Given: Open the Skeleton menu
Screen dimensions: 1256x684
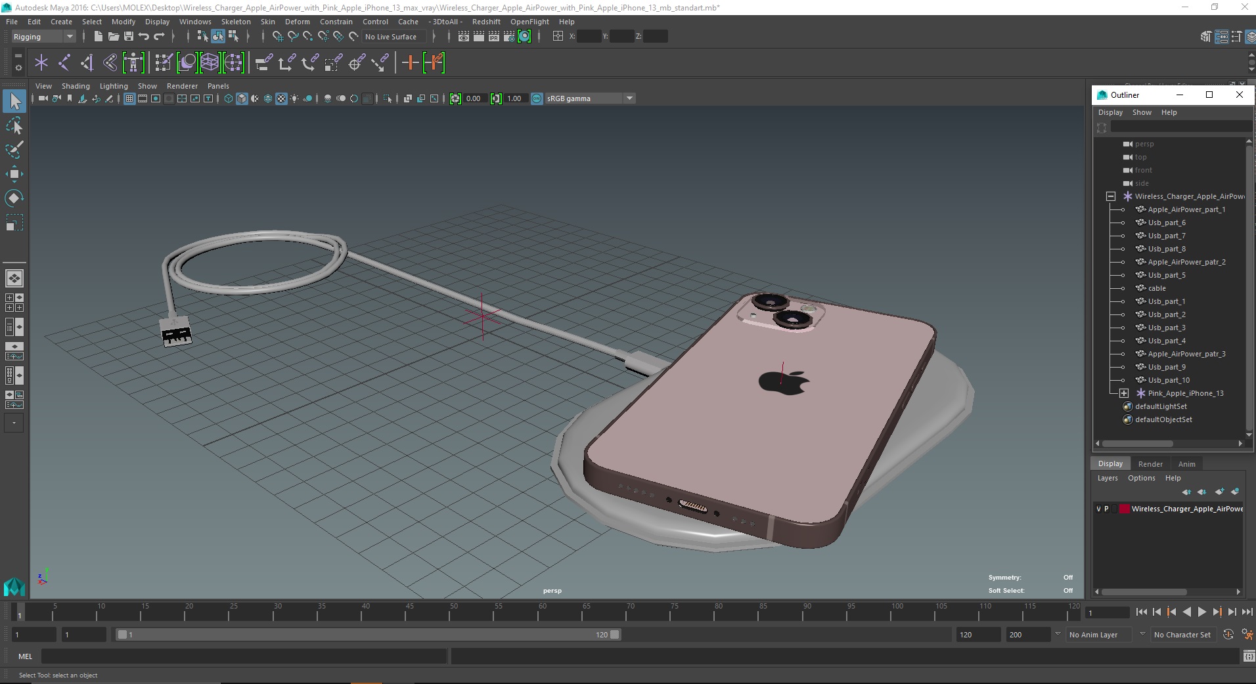Looking at the screenshot, I should click(x=236, y=22).
